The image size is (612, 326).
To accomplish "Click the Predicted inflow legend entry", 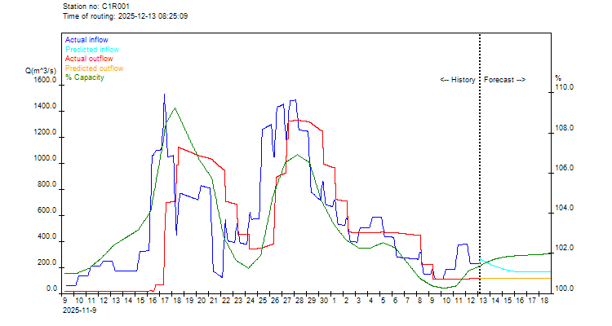I will (x=91, y=50).
